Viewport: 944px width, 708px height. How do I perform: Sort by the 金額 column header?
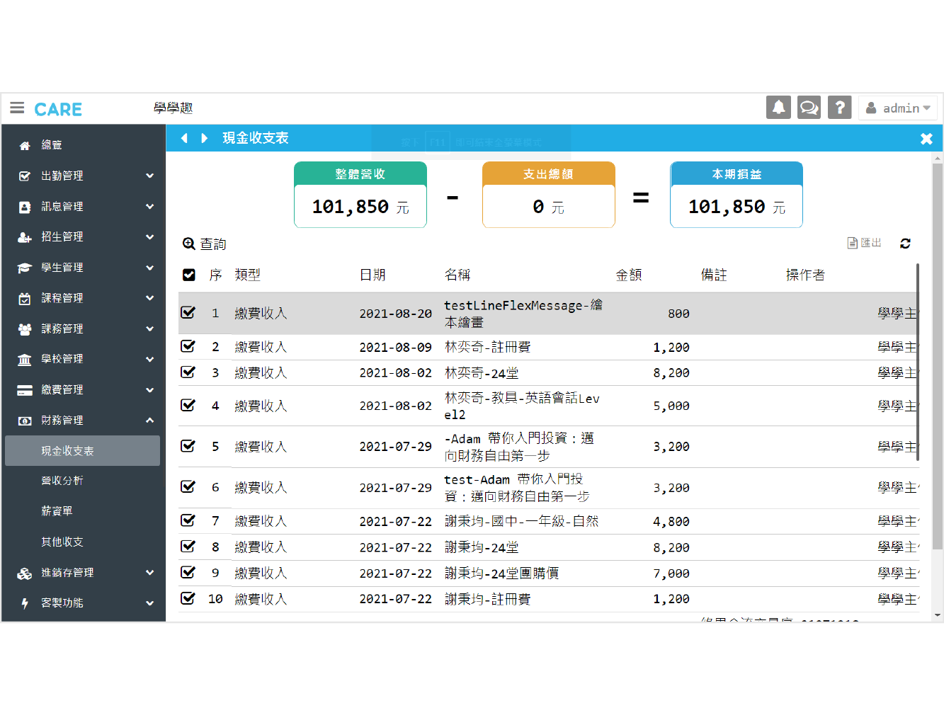629,275
